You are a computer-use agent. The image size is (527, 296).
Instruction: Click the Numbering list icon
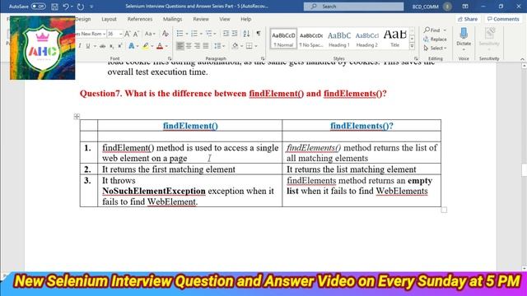[x=194, y=34]
